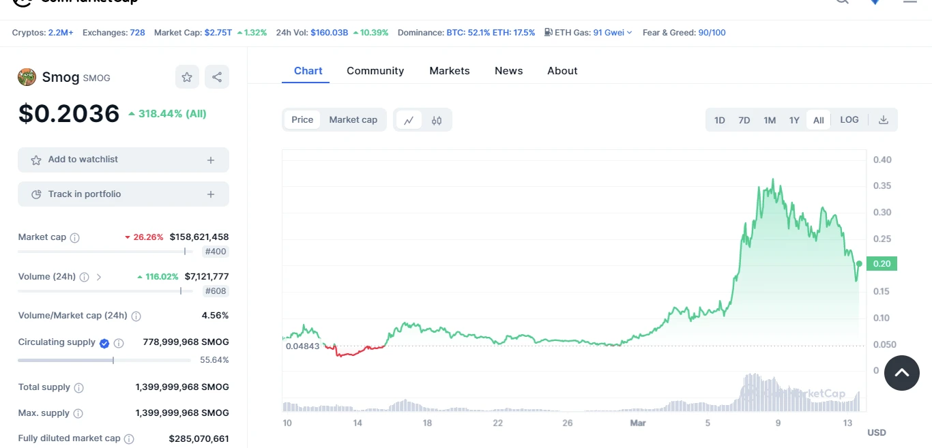
Task: Set chart range to 7D
Action: point(744,120)
